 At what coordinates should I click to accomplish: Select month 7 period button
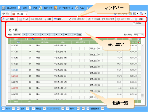pyautogui.click(x=52, y=34)
